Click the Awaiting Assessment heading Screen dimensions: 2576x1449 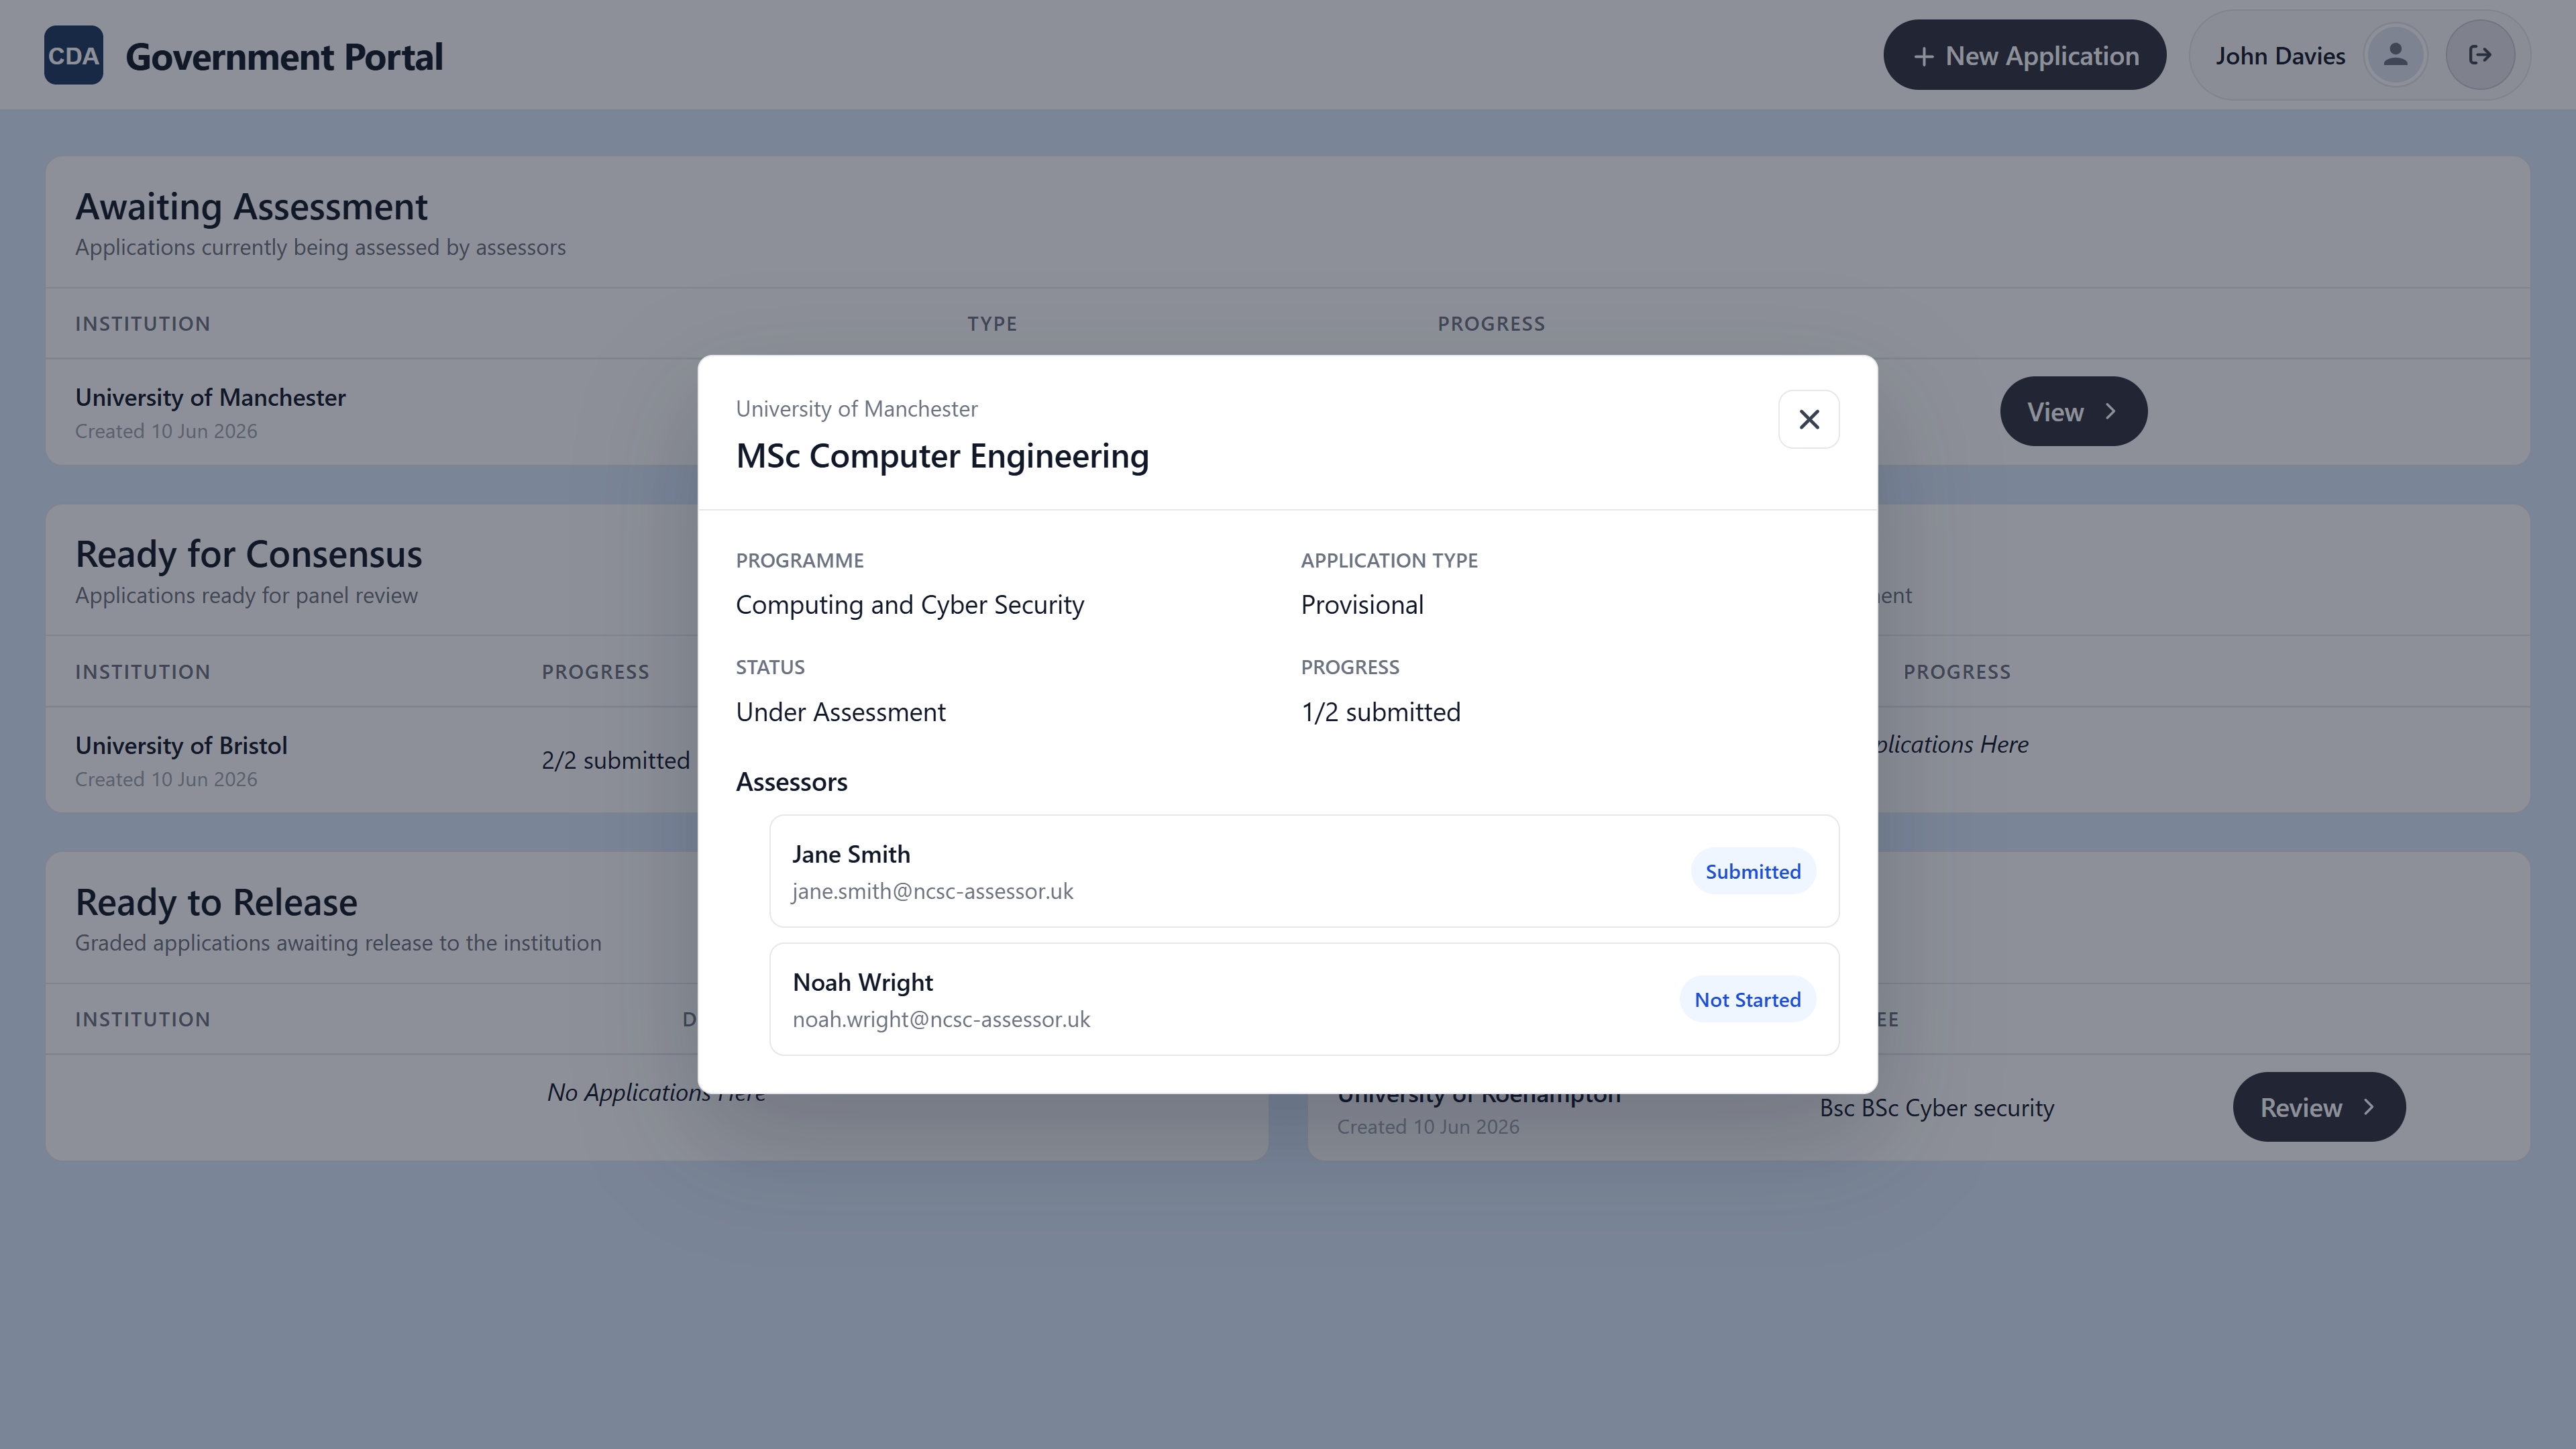(x=251, y=207)
